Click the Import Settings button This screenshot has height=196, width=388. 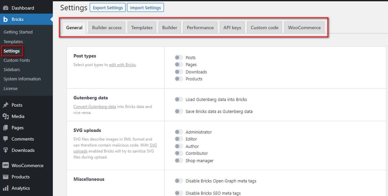click(145, 8)
